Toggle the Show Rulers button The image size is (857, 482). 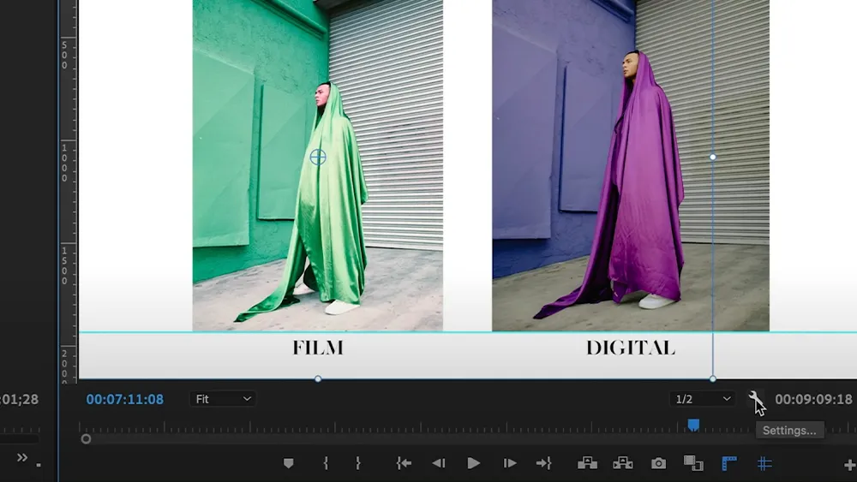click(x=729, y=463)
